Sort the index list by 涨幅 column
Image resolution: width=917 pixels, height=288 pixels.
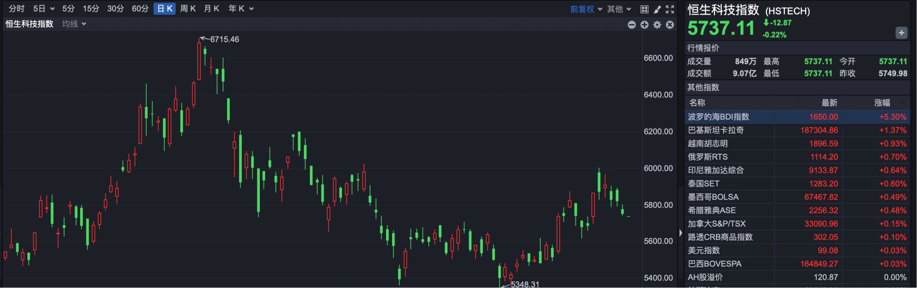(882, 103)
